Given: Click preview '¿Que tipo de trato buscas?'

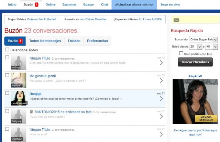Looking at the screenshot, I should tap(47, 117).
